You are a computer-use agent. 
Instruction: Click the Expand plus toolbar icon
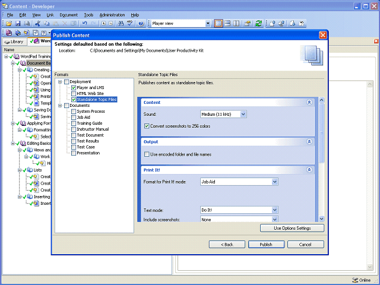104,24
